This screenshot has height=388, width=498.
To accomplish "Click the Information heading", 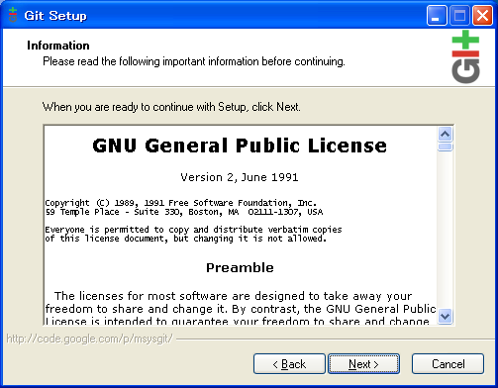I will [x=58, y=46].
